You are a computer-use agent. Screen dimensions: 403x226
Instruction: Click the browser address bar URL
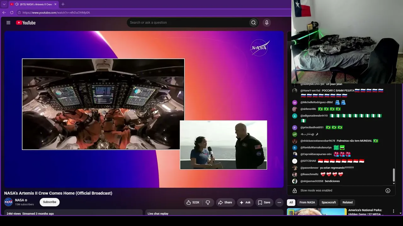point(56,13)
